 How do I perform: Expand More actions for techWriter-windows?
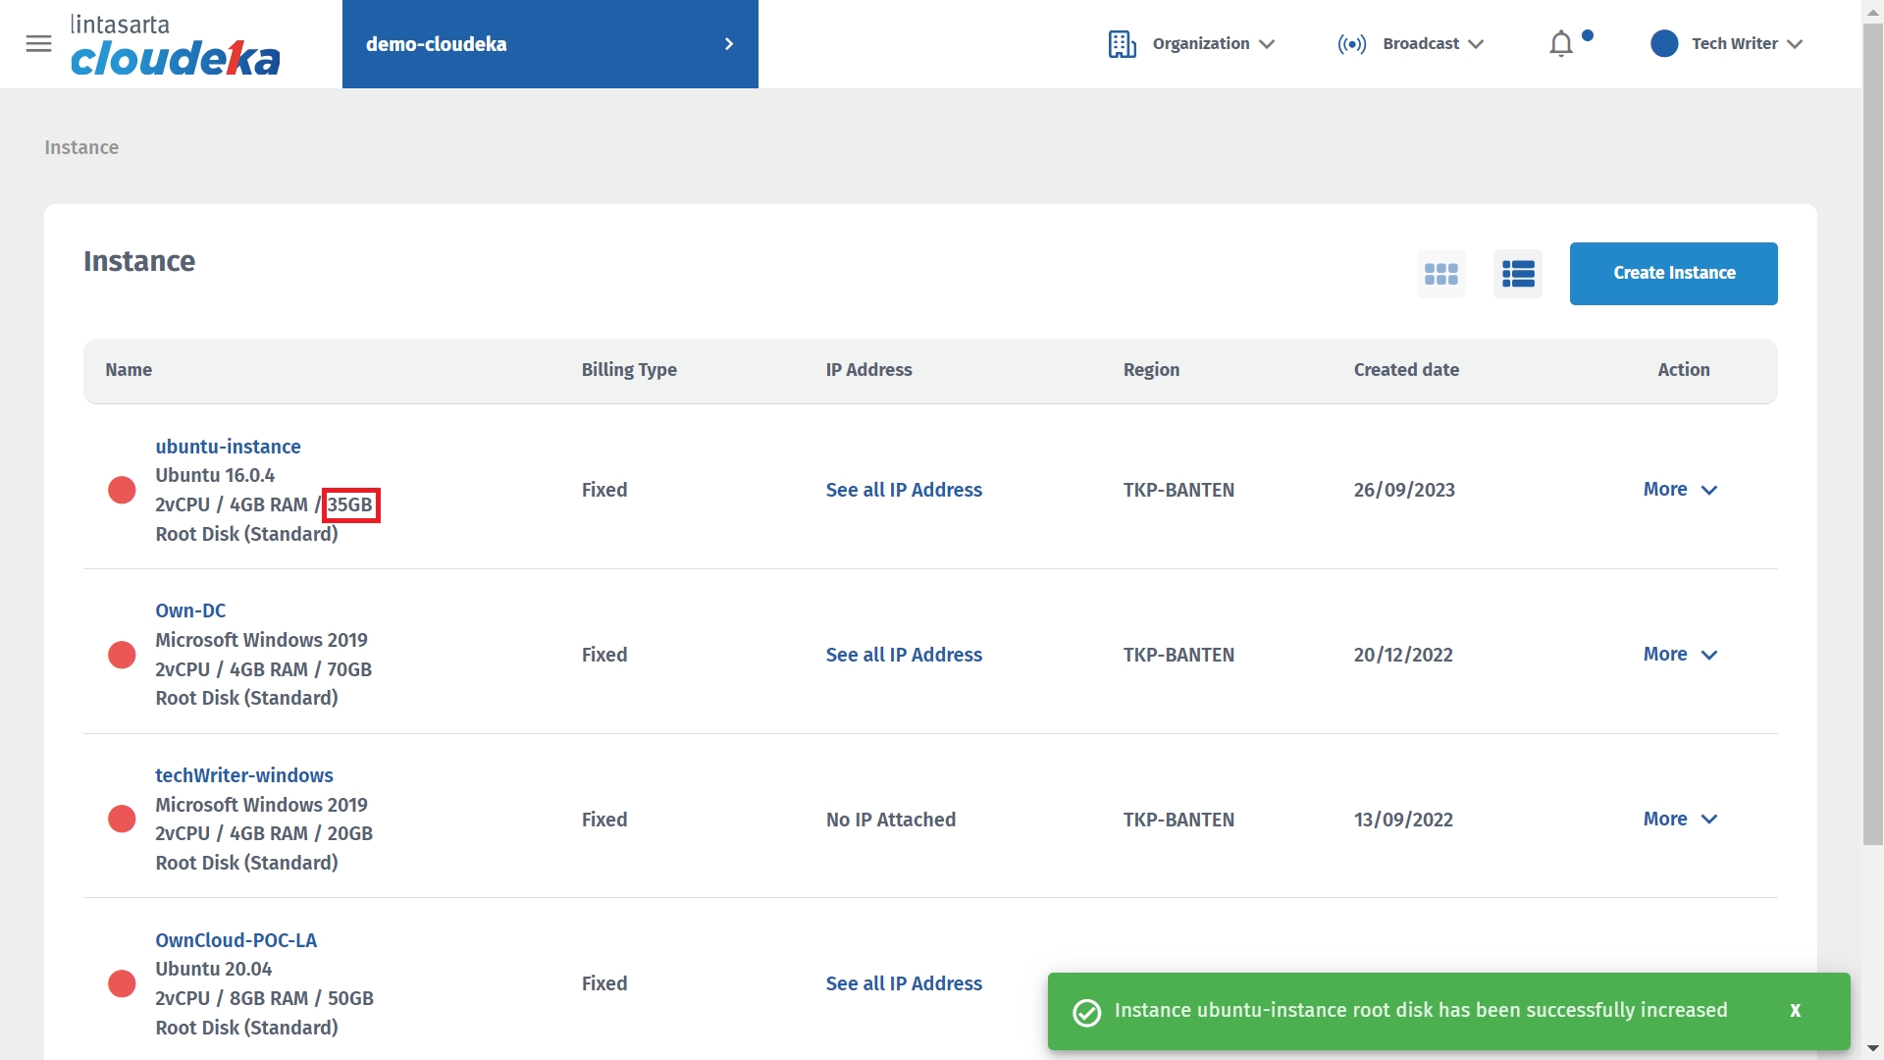(x=1679, y=819)
